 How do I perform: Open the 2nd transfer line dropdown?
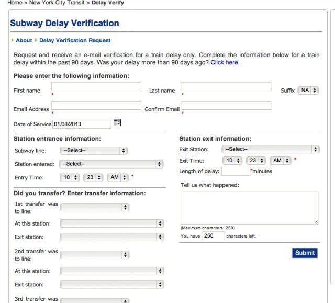[x=94, y=254]
